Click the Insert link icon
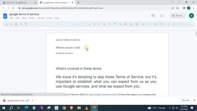This screenshot has width=197, height=111. pos(121,24)
